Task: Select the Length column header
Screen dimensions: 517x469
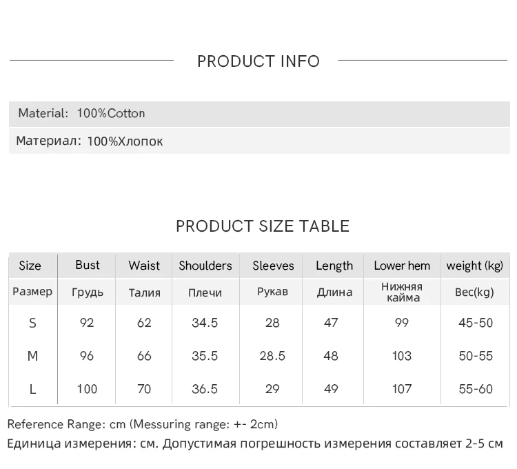Action: click(334, 266)
